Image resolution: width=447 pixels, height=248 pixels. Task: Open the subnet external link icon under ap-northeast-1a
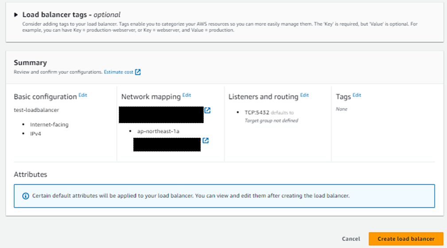point(206,140)
